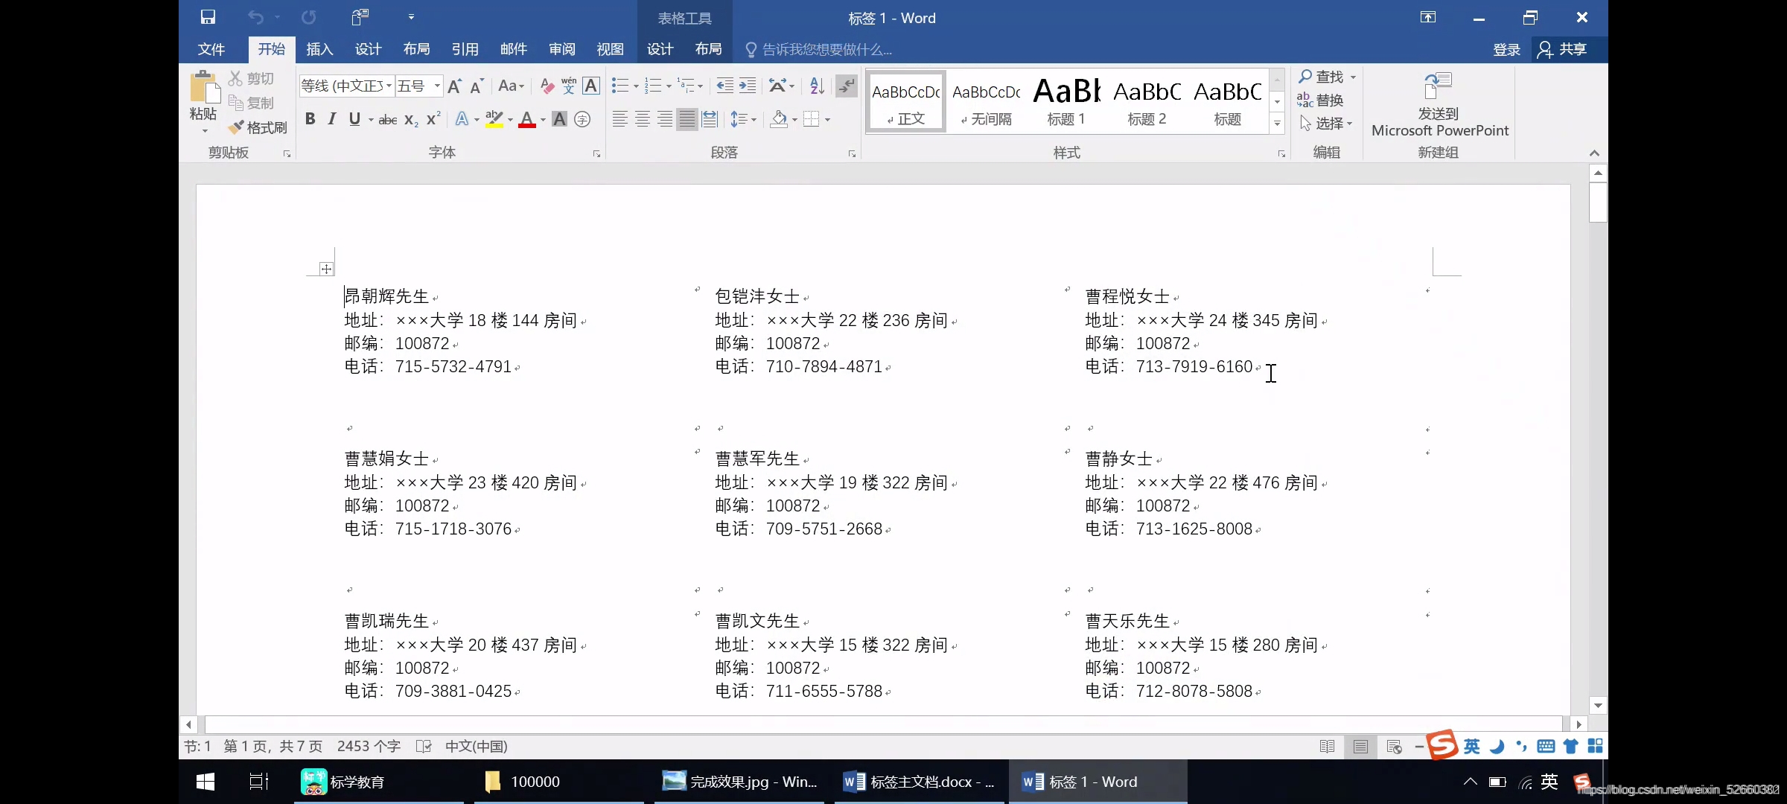
Task: Toggle Bold formatting
Action: pos(310,119)
